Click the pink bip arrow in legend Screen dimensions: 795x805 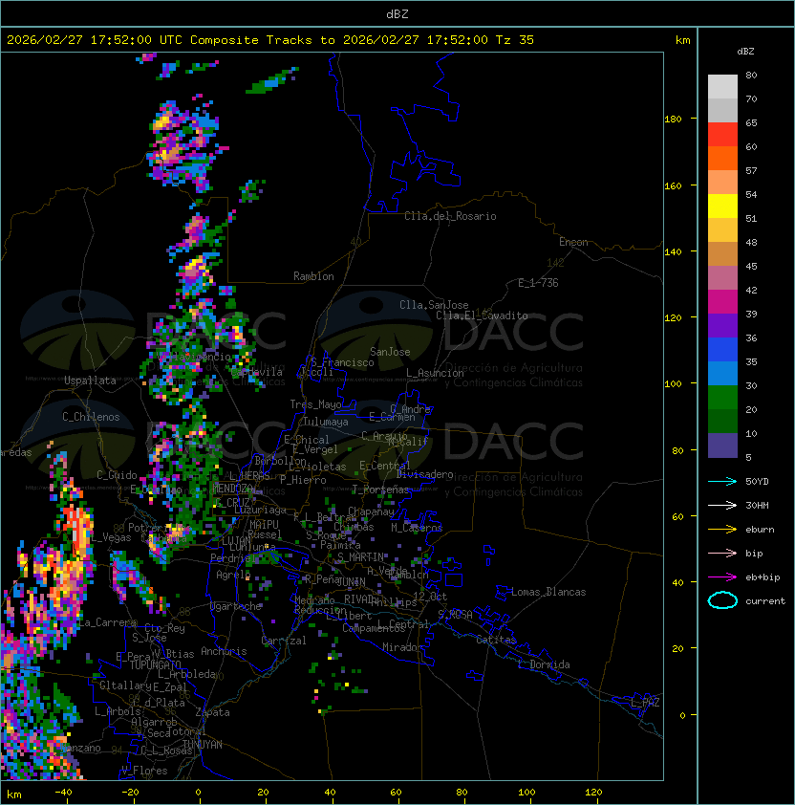(x=722, y=553)
